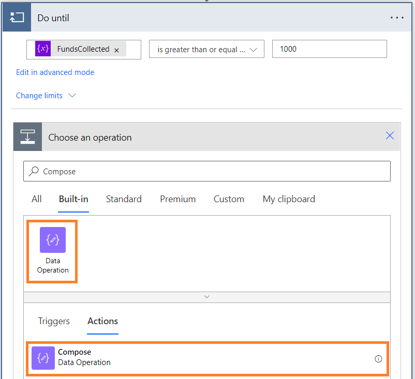Viewport: 415px width, 379px height.
Task: Click Edit in advanced mode link
Action: [55, 72]
